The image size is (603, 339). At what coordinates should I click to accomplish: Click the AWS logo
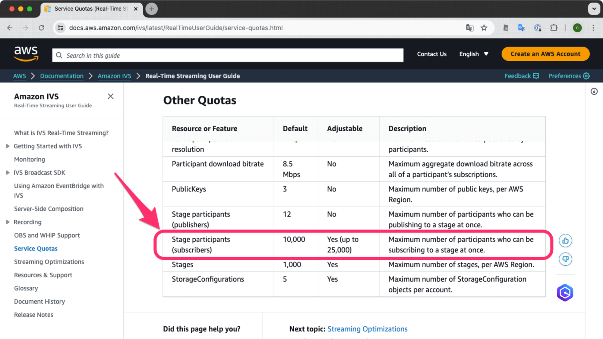(x=26, y=54)
